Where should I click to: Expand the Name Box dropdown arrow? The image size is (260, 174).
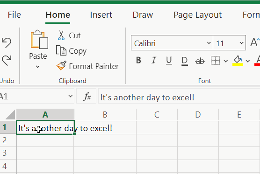click(x=71, y=96)
